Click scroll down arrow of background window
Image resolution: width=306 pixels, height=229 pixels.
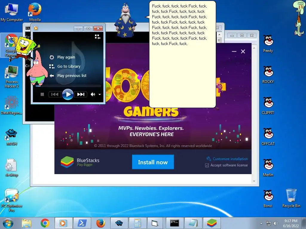point(254,181)
